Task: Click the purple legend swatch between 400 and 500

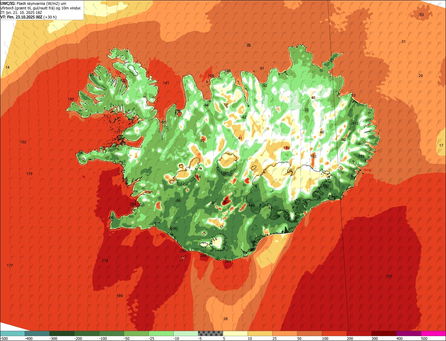Action: pos(409,333)
